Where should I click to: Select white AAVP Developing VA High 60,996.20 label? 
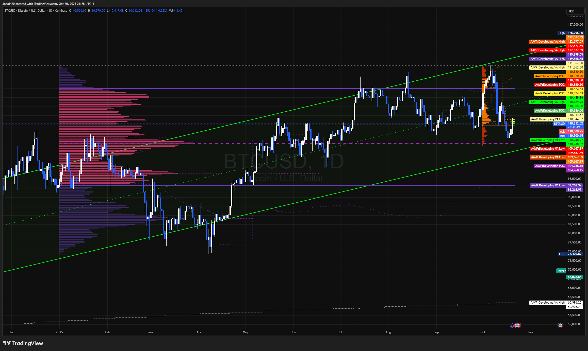pyautogui.click(x=547, y=303)
